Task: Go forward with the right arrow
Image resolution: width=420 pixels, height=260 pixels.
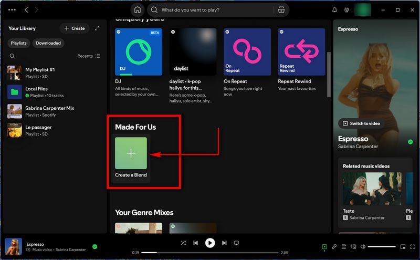Action: pyautogui.click(x=36, y=10)
